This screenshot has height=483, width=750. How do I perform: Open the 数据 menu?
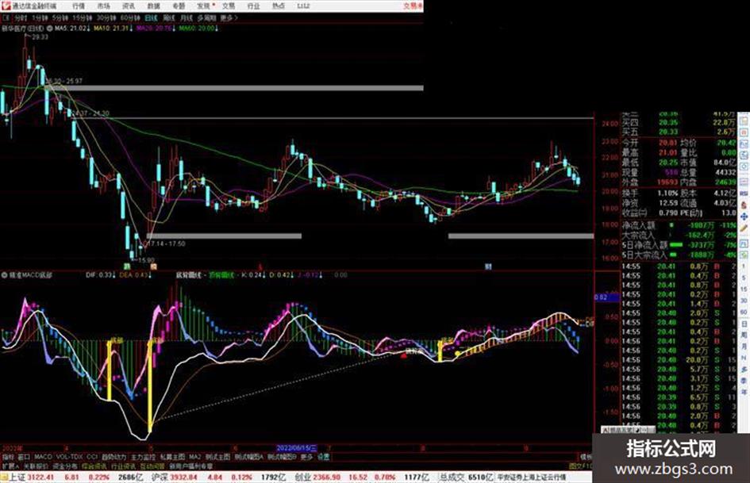[x=153, y=6]
